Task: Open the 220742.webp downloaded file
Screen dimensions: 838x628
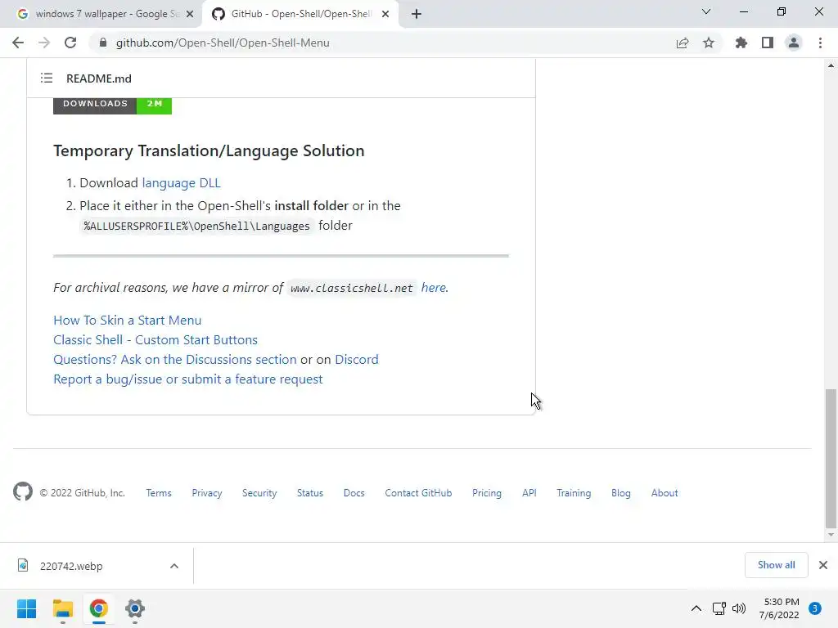Action: click(x=71, y=566)
